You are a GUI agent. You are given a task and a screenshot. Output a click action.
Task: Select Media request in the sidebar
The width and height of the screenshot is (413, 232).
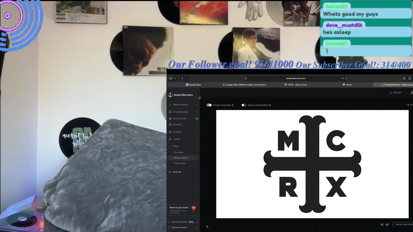(183, 158)
